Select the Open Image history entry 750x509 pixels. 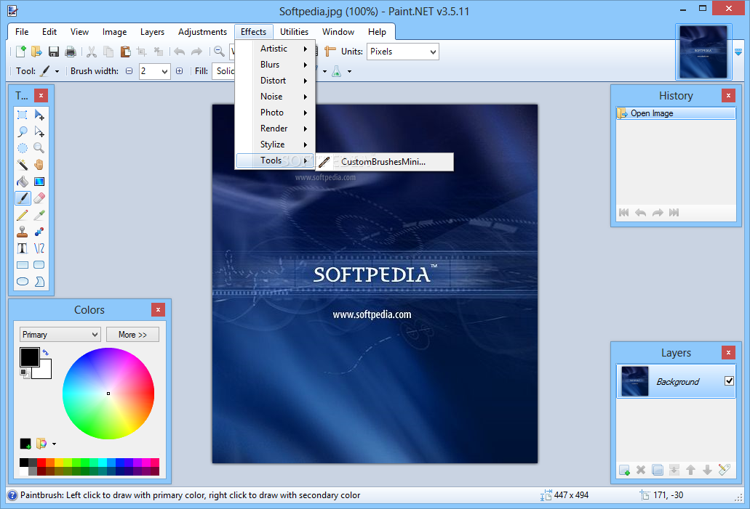coord(676,113)
